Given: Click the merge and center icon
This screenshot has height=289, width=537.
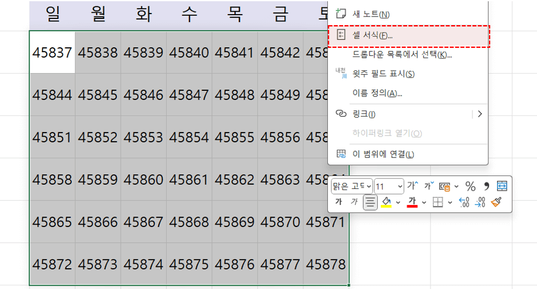Looking at the screenshot, I should pos(502,186).
